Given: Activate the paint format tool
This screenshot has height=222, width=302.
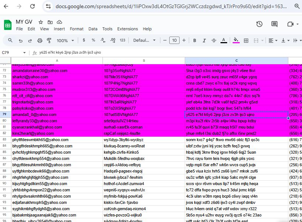Looking at the screenshot, I should [x=49, y=41].
